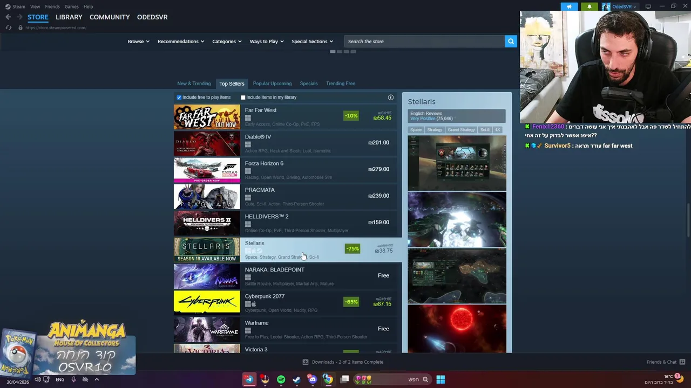Open the LIBRARY section
The width and height of the screenshot is (691, 388).
tap(69, 17)
